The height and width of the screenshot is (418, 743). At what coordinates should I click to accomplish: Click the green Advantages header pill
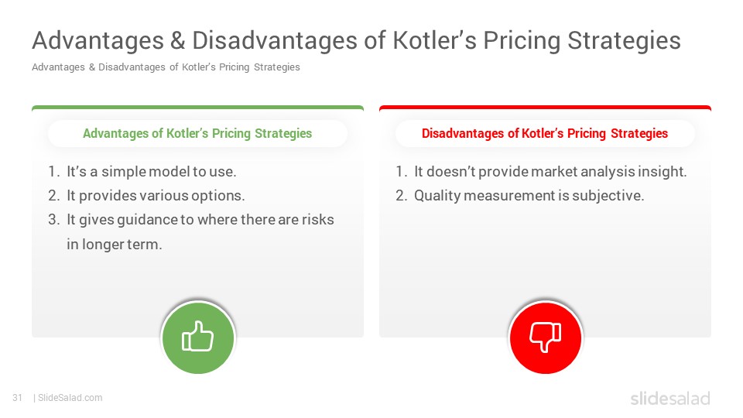[x=197, y=134]
